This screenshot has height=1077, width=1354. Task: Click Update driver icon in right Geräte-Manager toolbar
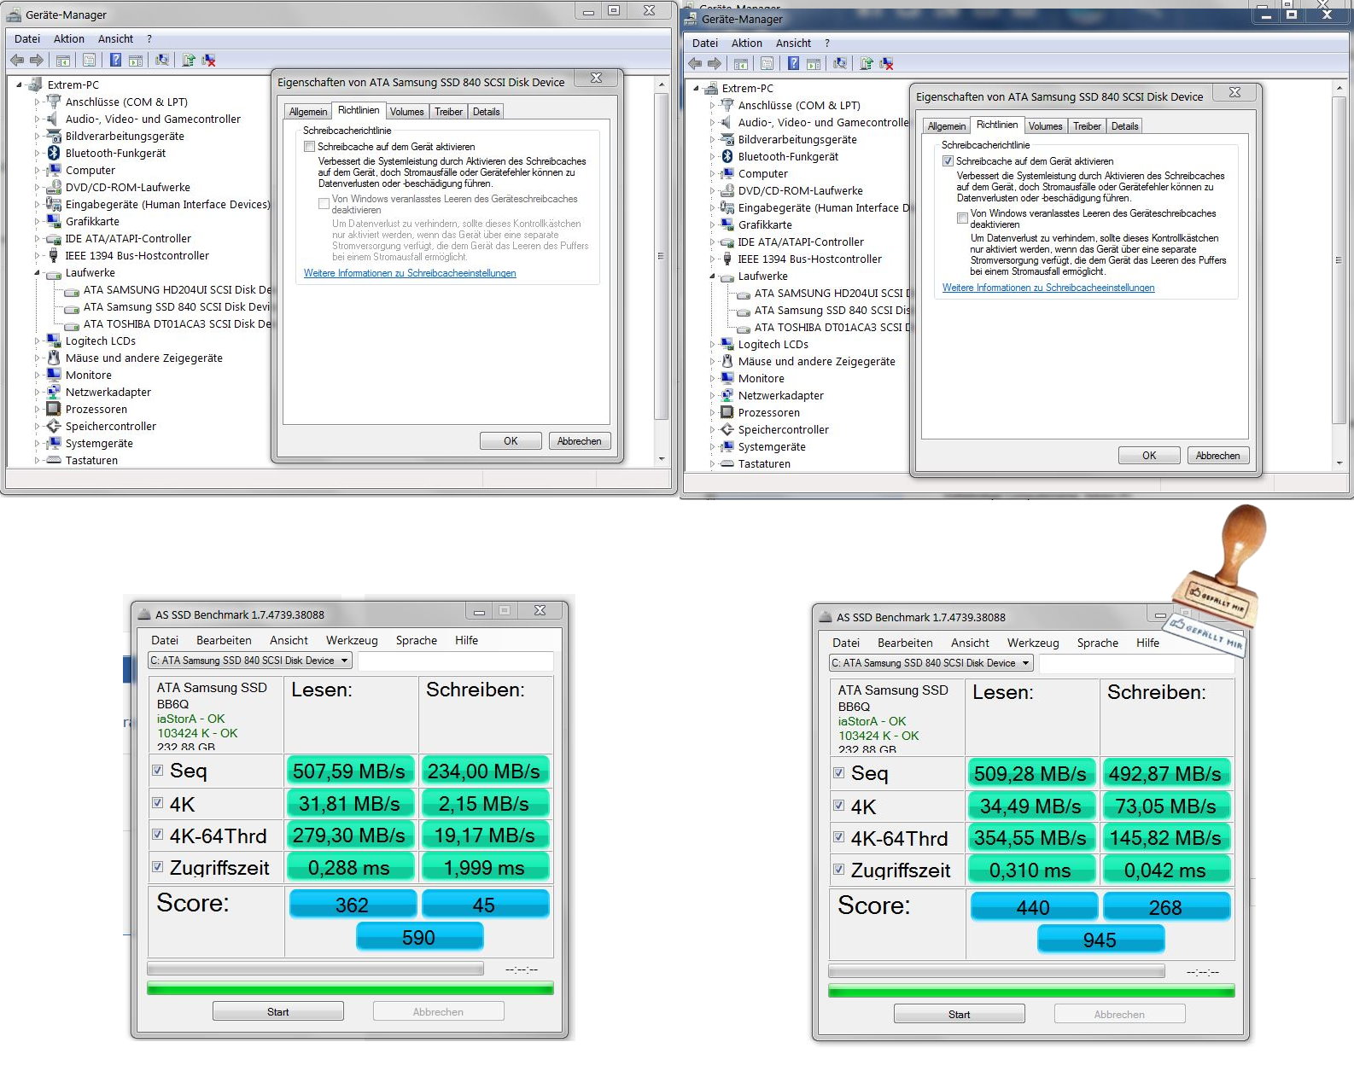pos(866,63)
